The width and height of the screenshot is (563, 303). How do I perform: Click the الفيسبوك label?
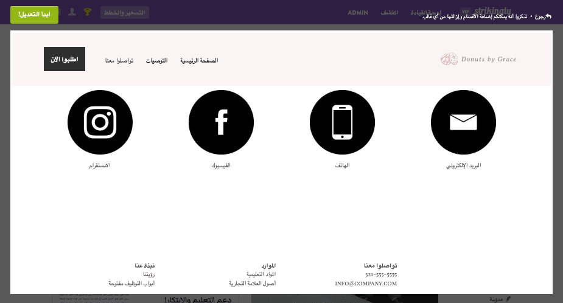[221, 165]
